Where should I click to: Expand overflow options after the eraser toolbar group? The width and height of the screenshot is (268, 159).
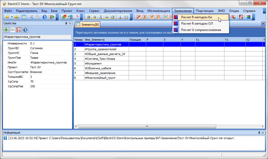tap(81, 18)
